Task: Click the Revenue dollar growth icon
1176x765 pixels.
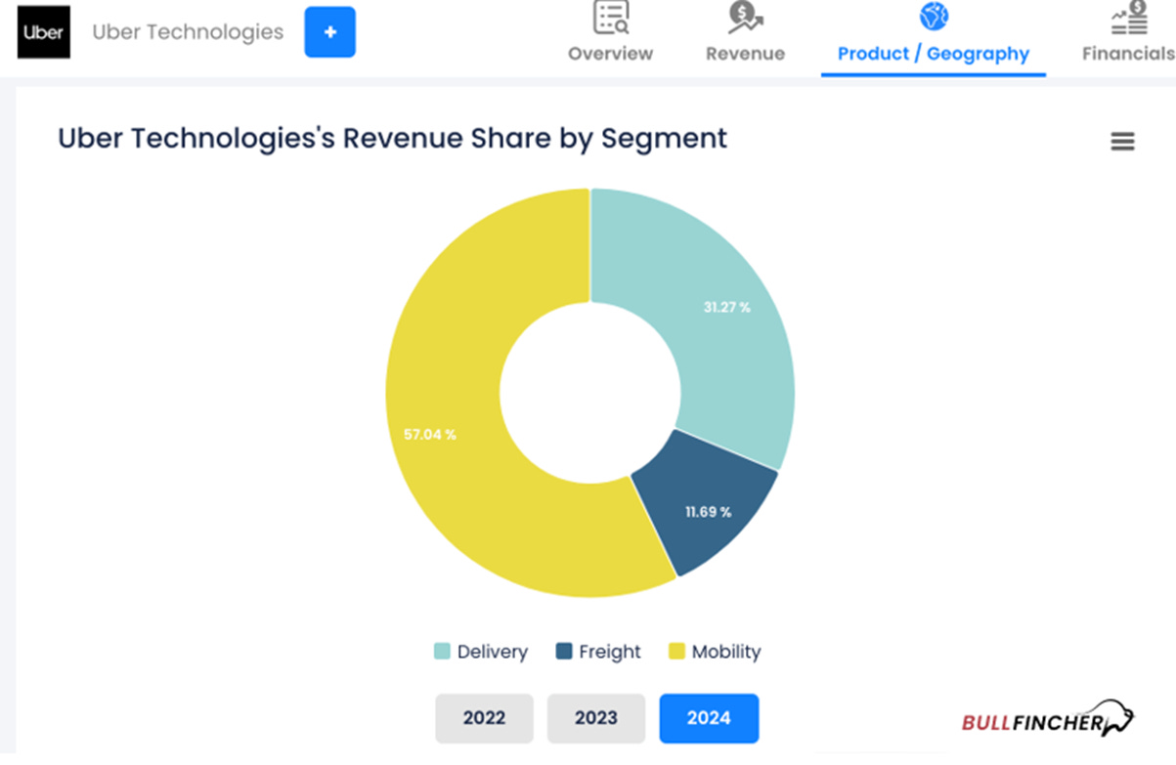Action: tap(746, 17)
